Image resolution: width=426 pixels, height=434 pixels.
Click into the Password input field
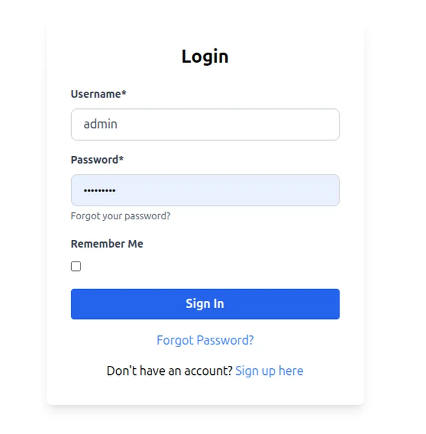pyautogui.click(x=204, y=191)
